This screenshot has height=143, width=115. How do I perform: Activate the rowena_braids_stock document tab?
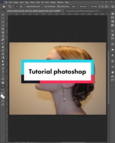point(34,11)
